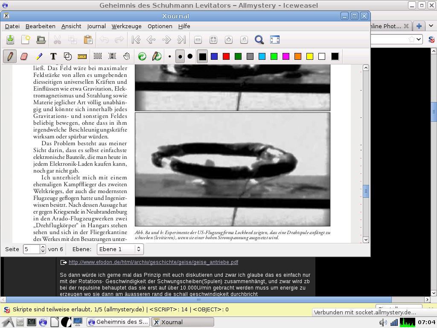Open the magnifier zoom tool
The height and width of the screenshot is (328, 437).
(x=259, y=40)
